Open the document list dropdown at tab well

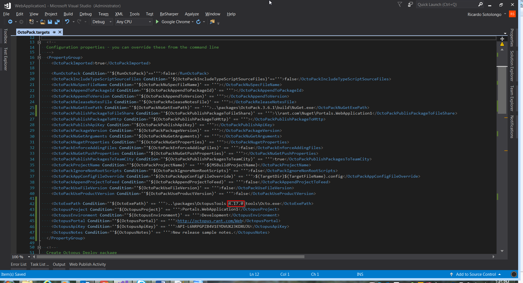pos(505,33)
